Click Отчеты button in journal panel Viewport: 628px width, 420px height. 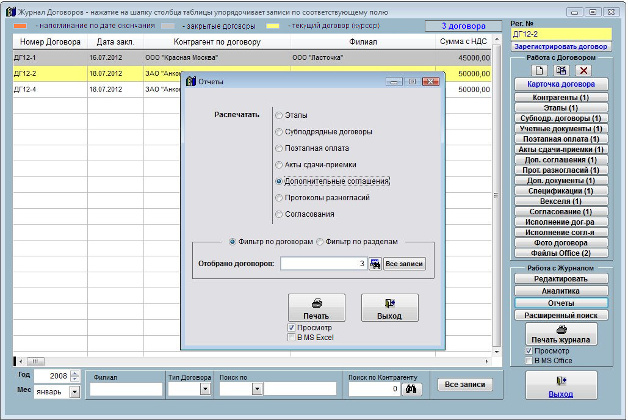point(561,303)
